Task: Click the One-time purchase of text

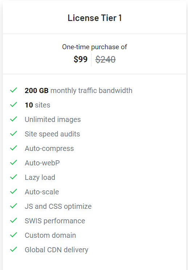Action: pyautogui.click(x=94, y=47)
